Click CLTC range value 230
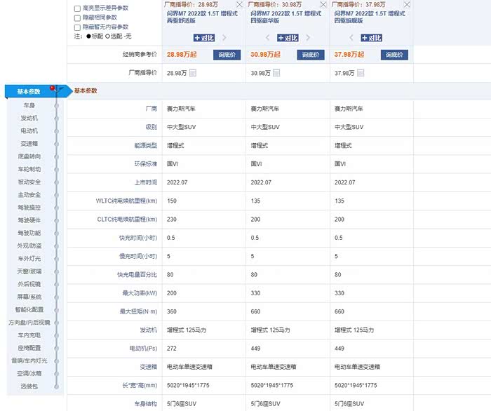The width and height of the screenshot is (491, 411). [172, 220]
